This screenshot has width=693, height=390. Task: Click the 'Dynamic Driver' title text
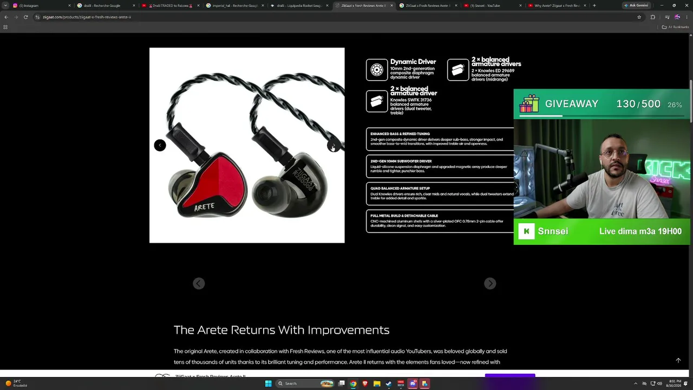[413, 62]
